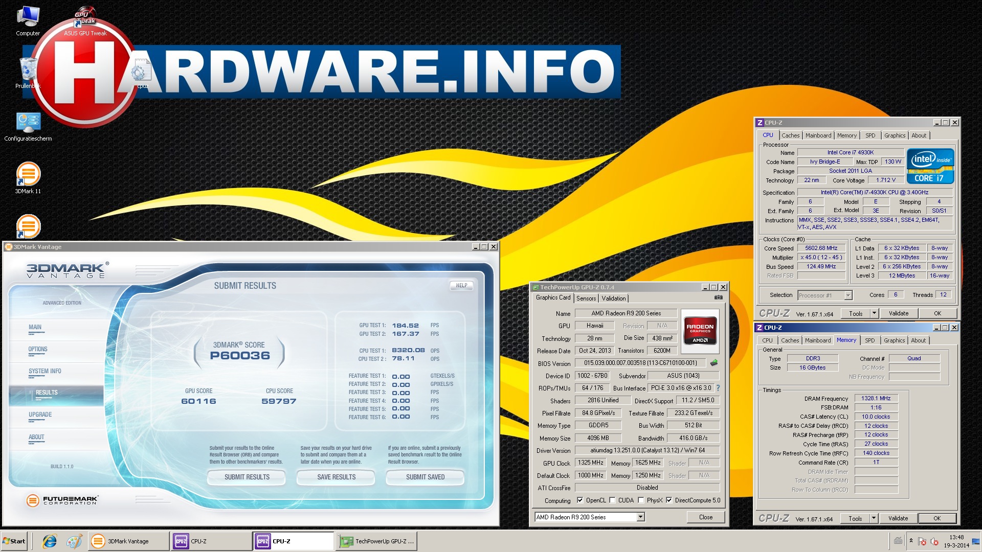982x552 pixels.
Task: Click Validate in the upper CPU-Z window
Action: tap(899, 313)
